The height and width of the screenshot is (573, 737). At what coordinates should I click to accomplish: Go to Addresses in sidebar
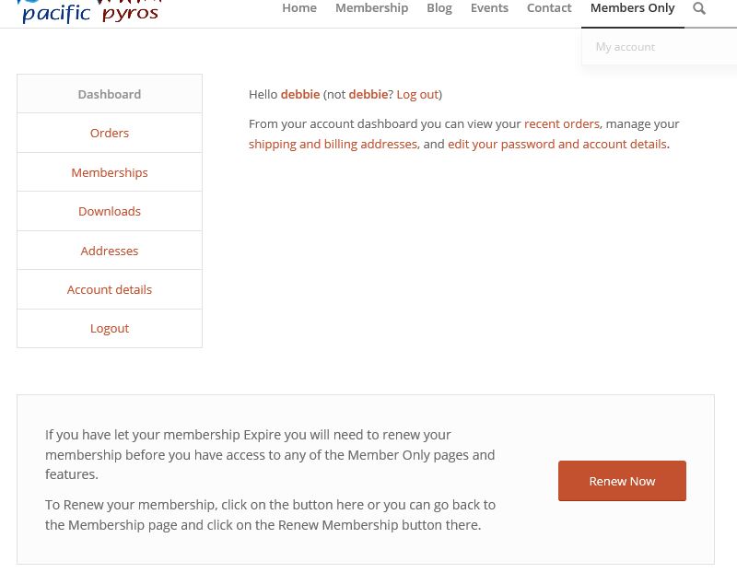(110, 251)
